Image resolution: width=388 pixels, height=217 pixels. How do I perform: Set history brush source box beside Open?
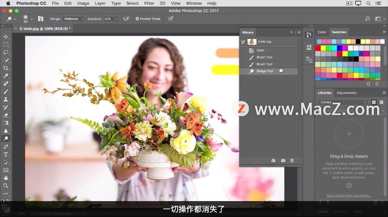(x=243, y=50)
